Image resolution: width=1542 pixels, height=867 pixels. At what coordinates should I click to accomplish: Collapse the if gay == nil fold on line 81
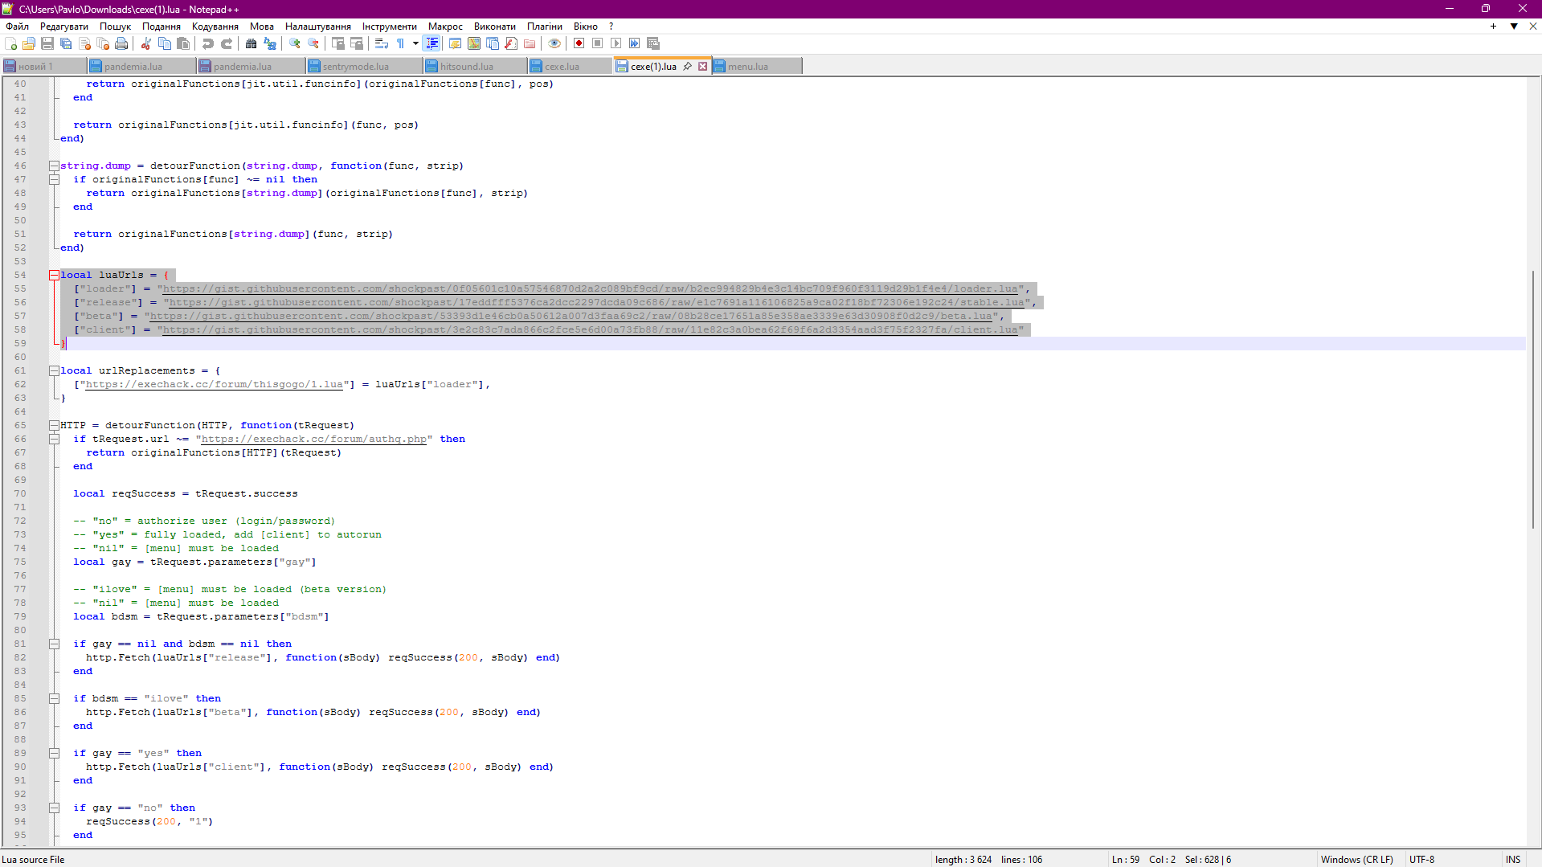(x=54, y=644)
